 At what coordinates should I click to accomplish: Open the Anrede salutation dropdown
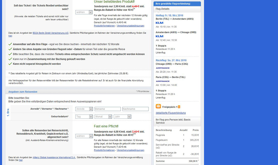click(84, 109)
